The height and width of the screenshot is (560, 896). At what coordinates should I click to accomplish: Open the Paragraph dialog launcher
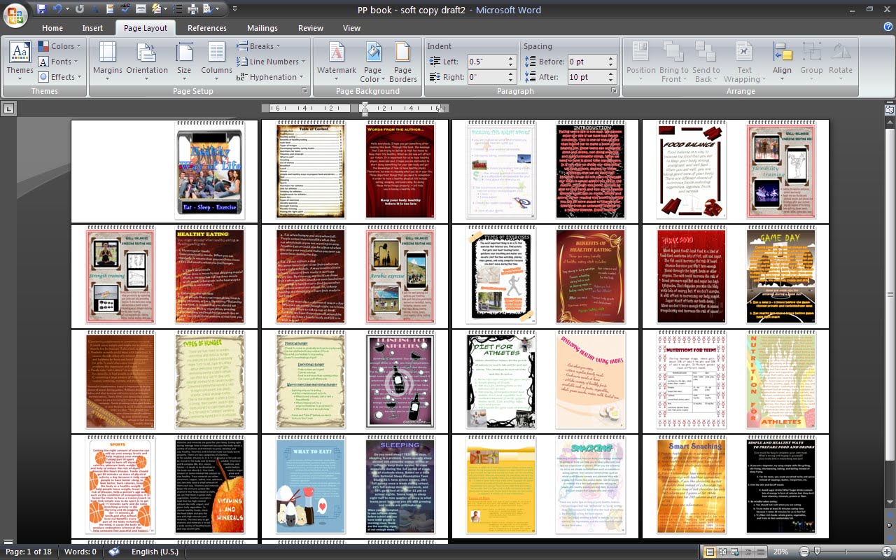(614, 91)
